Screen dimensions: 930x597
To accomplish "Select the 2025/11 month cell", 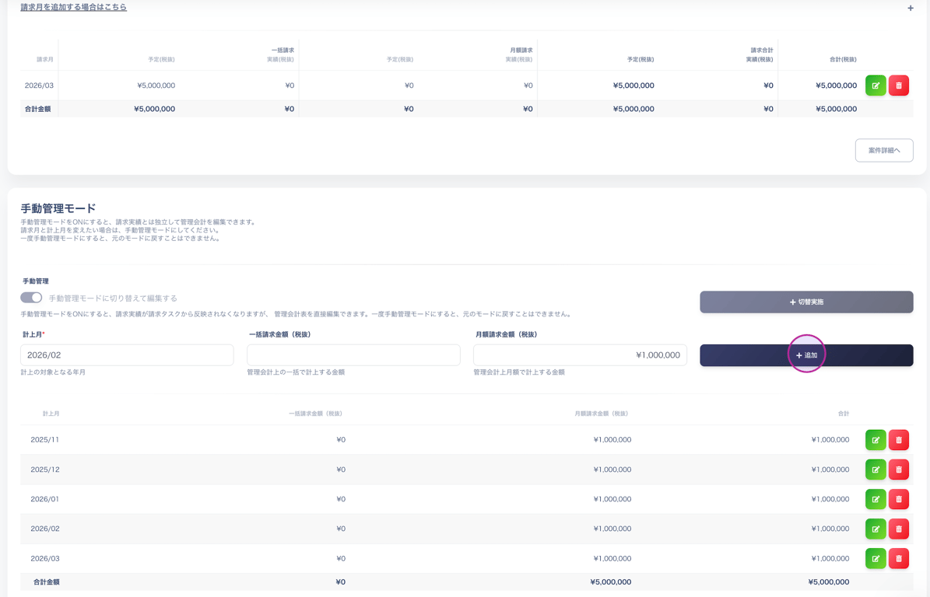I will (x=44, y=440).
